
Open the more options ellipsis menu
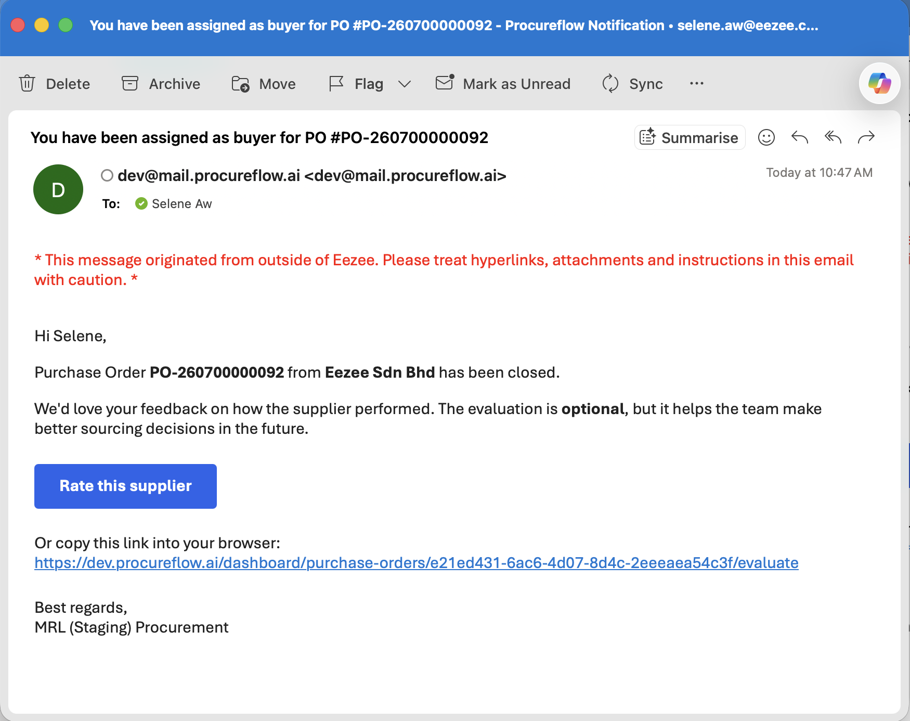[697, 83]
